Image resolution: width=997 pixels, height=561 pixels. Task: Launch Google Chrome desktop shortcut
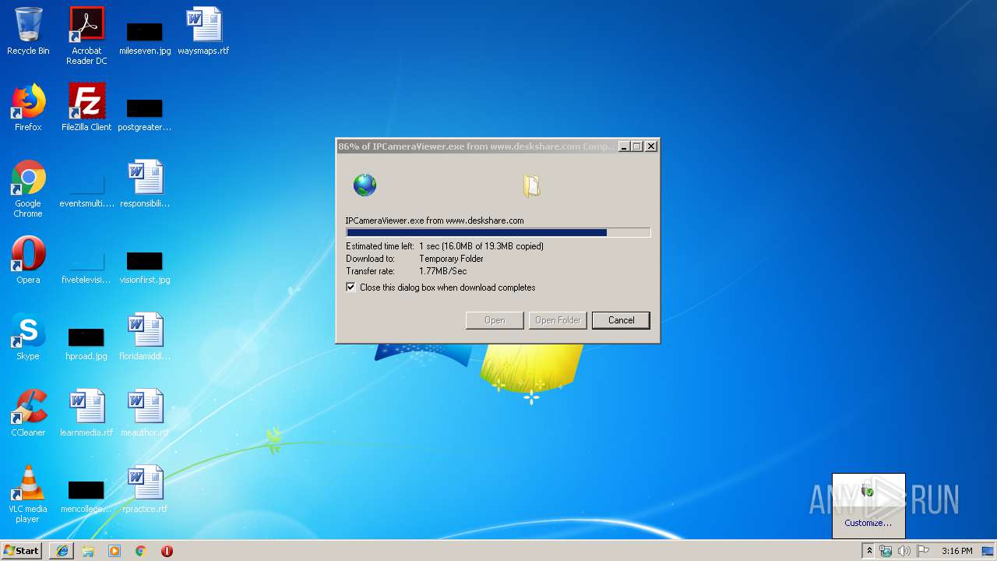click(x=28, y=189)
